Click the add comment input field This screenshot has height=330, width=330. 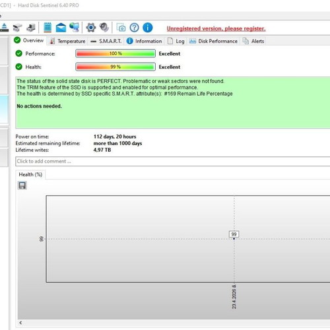coord(173,161)
